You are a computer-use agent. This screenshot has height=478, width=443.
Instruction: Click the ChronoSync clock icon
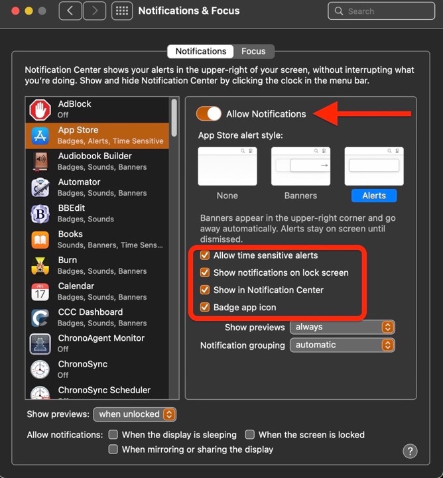click(x=40, y=370)
